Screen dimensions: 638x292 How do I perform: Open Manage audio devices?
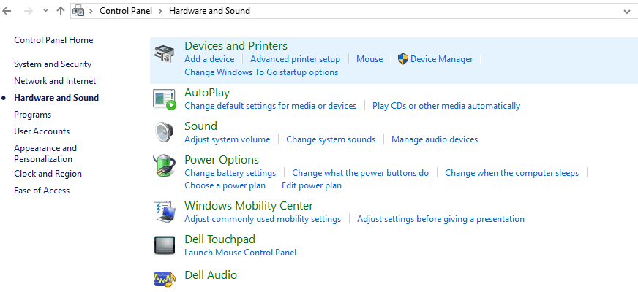(435, 139)
